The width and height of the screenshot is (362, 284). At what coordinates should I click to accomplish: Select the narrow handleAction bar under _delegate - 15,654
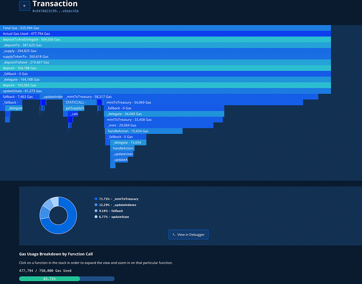[x=122, y=148]
